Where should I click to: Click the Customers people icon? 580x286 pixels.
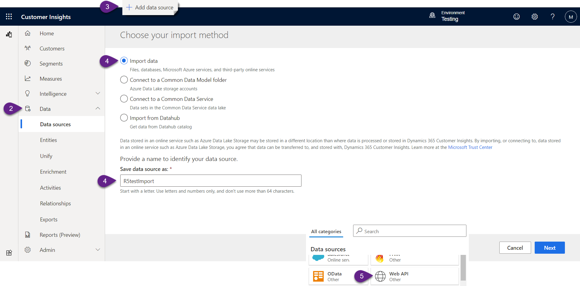click(27, 48)
